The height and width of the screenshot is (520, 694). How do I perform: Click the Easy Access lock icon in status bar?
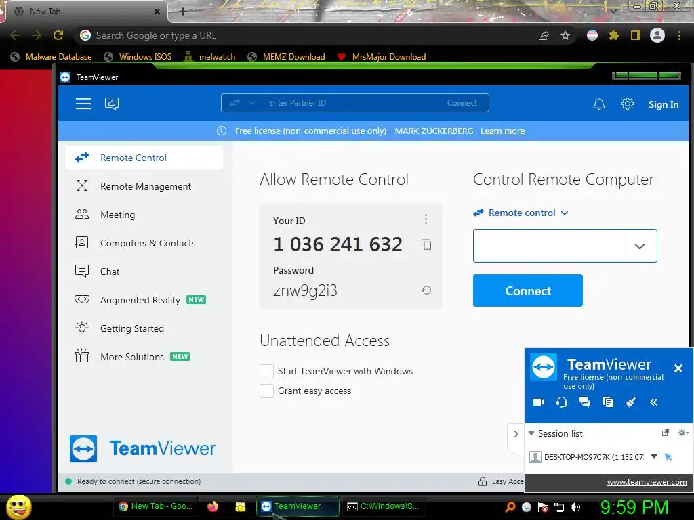point(483,481)
